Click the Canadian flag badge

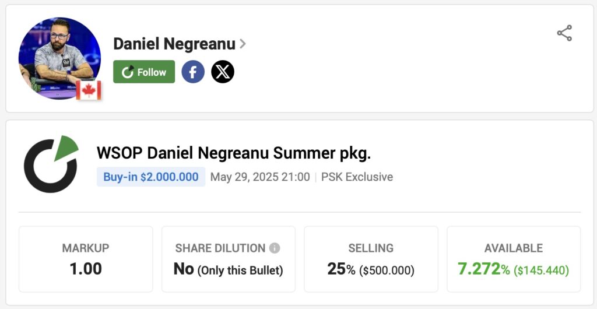point(89,90)
